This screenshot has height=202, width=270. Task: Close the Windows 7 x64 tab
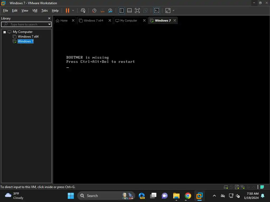[110, 21]
